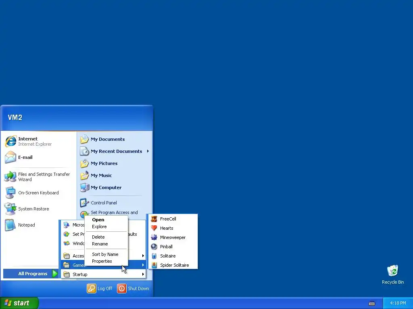The height and width of the screenshot is (309, 413).
Task: Open the My Computer icon
Action: click(85, 187)
